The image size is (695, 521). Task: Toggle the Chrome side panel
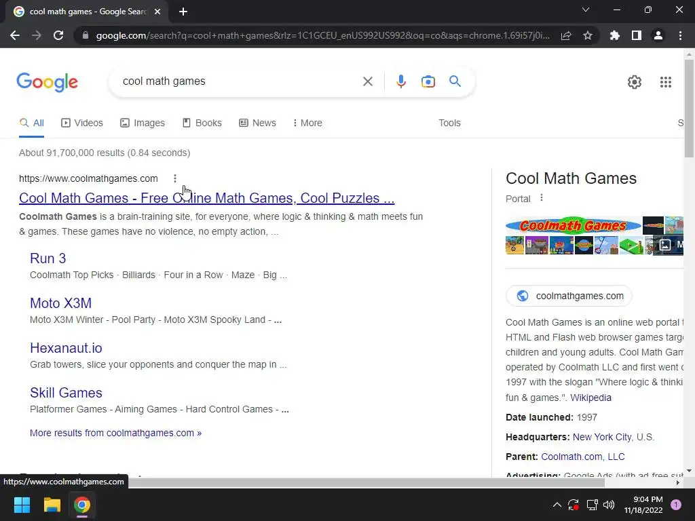point(637,35)
